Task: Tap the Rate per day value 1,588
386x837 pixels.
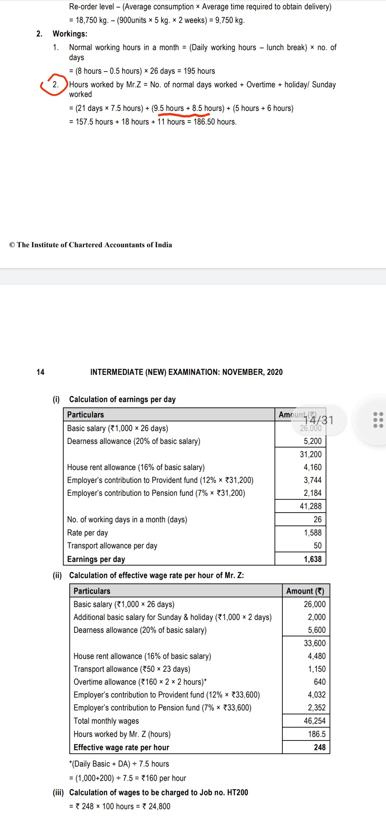Action: point(312,533)
